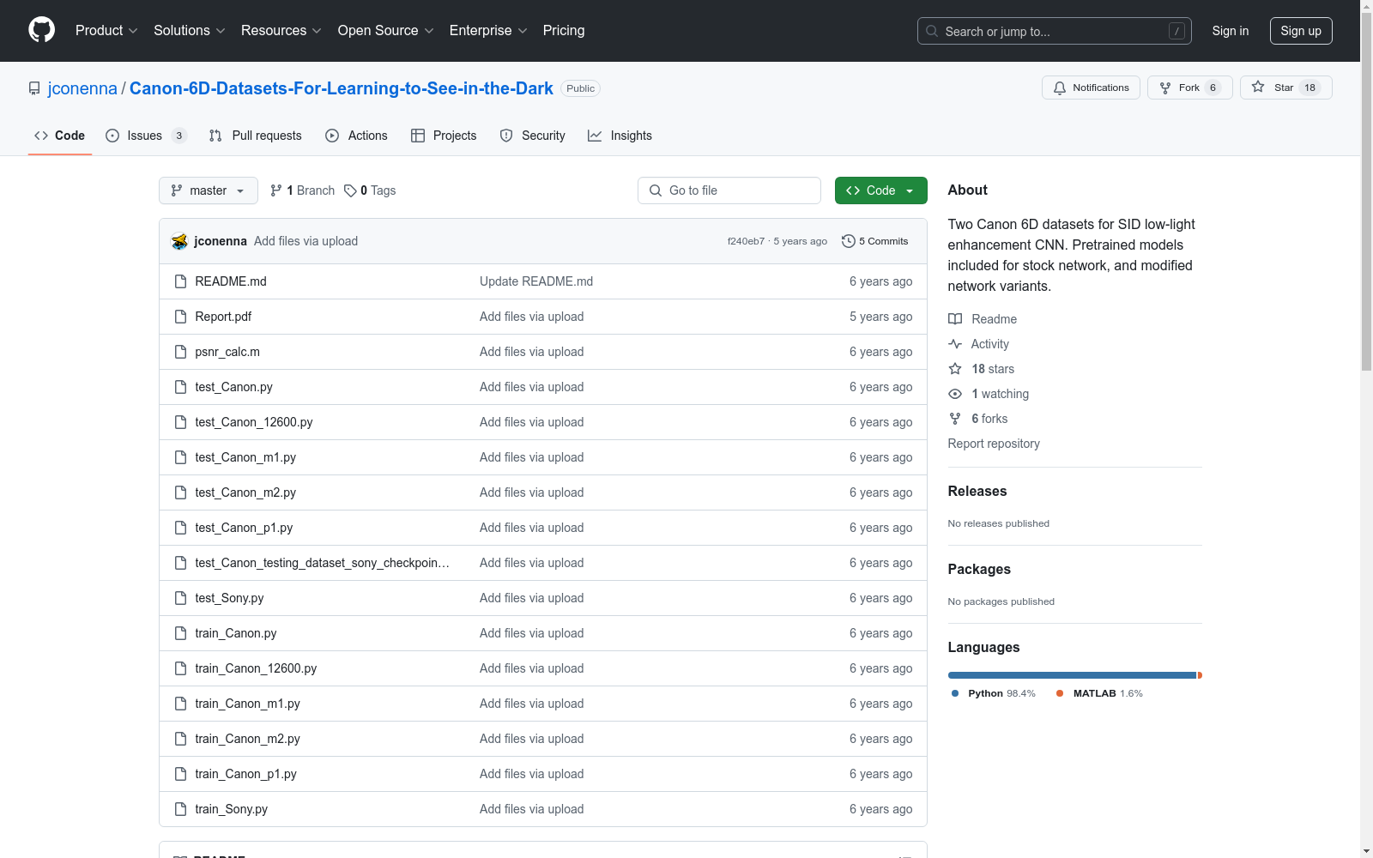Click the book icon next to Readme
This screenshot has width=1373, height=858.
tap(955, 319)
